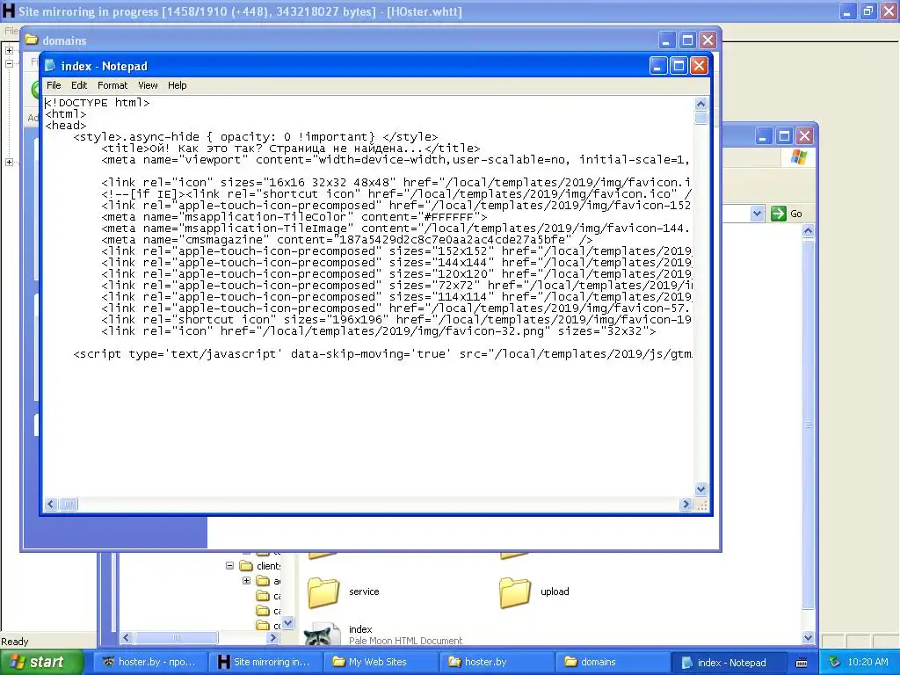This screenshot has height=675, width=900.
Task: Switch to 'Site mirroring in...' taskbar item
Action: point(264,662)
